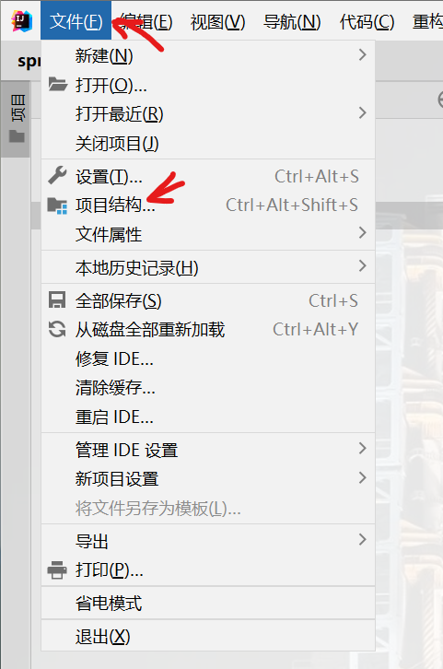
Task: Choose 清除缓存... from the file menu
Action: [x=208, y=387]
